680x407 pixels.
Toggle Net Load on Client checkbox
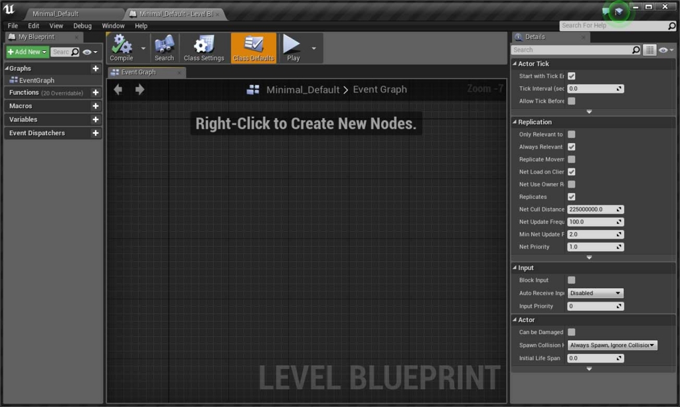pyautogui.click(x=572, y=172)
